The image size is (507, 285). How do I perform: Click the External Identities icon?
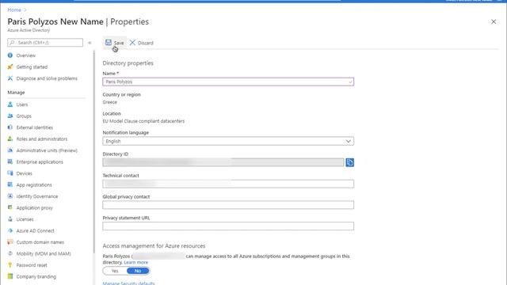(x=10, y=127)
